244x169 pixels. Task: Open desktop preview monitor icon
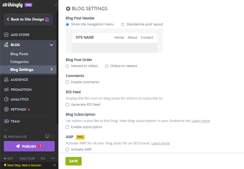pos(48,137)
